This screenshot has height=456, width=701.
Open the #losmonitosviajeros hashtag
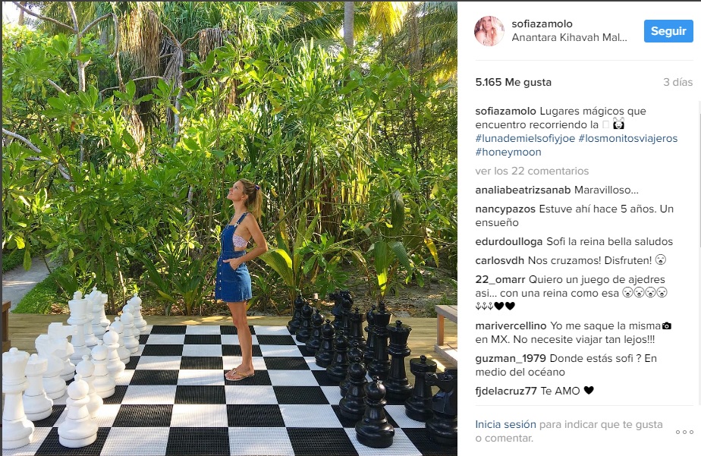(628, 139)
